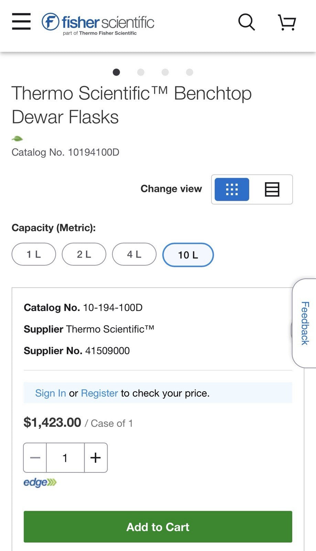The image size is (316, 551).
Task: Click the green leaf sustainability icon
Action: (17, 139)
